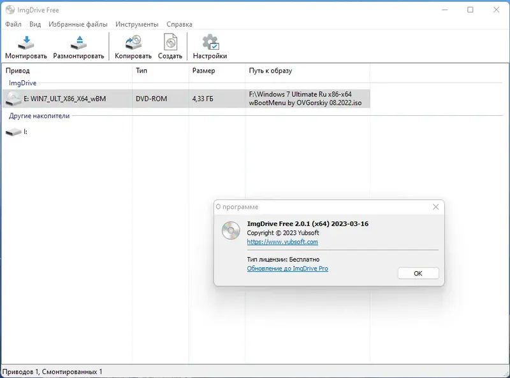Viewport: 510px width, 378px height.
Task: Click the ImgDrive app icon in title bar
Action: 10,10
